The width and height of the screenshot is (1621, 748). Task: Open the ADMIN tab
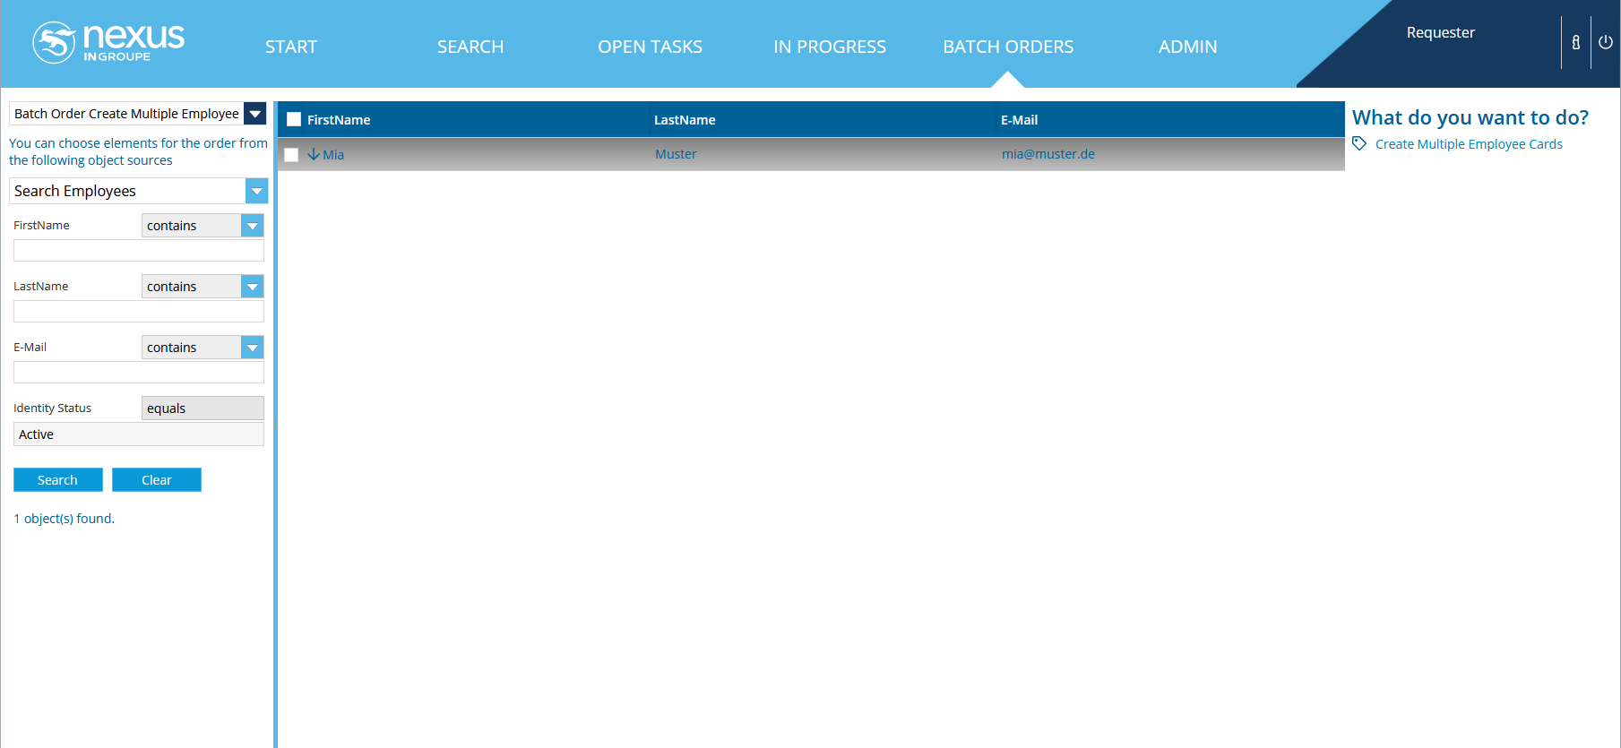pyautogui.click(x=1187, y=47)
